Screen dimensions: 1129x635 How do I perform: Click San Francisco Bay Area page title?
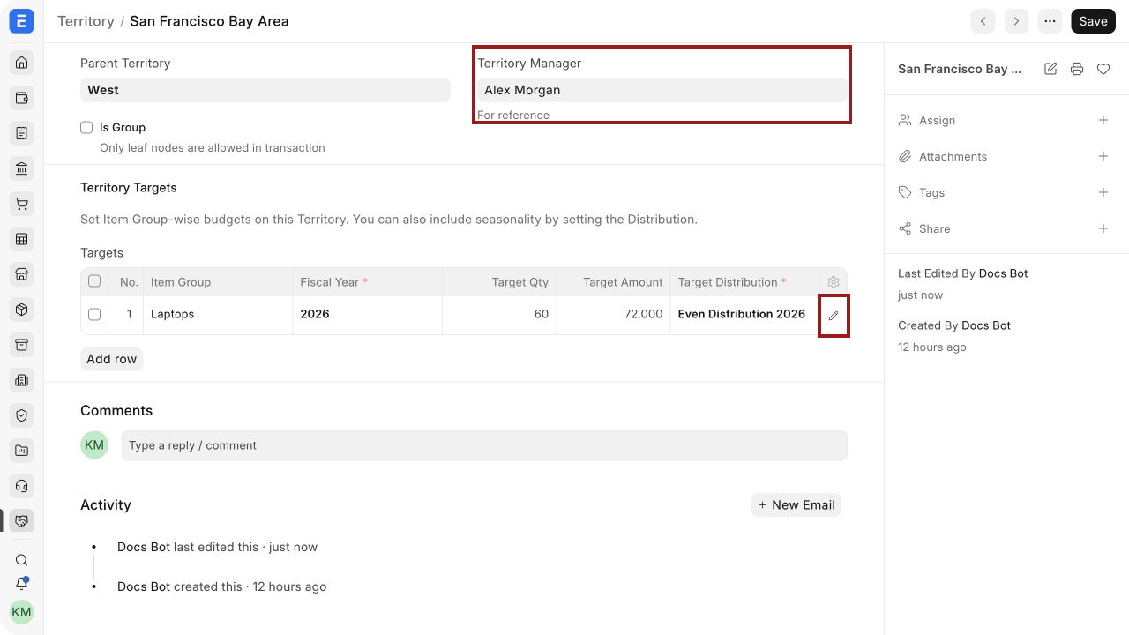click(209, 21)
